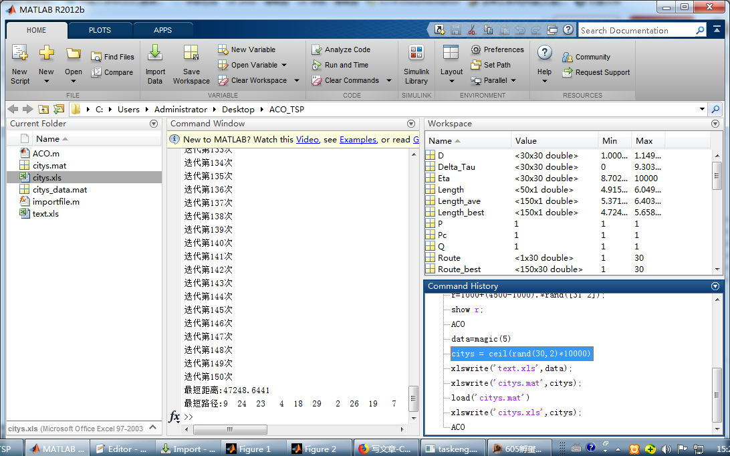
Task: Open the Examples link
Action: (x=358, y=139)
